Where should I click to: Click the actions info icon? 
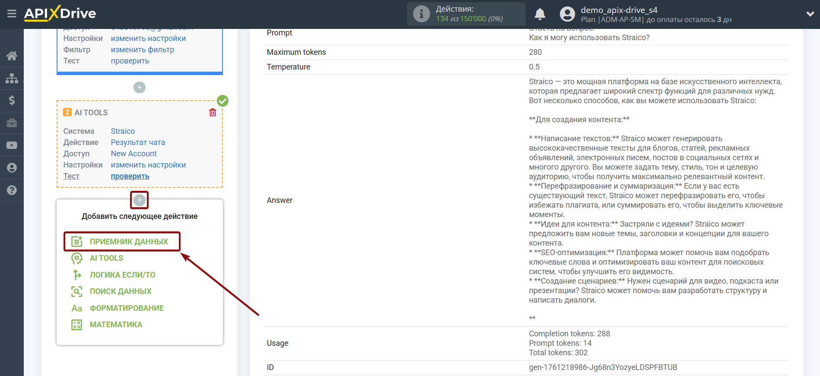(x=421, y=14)
